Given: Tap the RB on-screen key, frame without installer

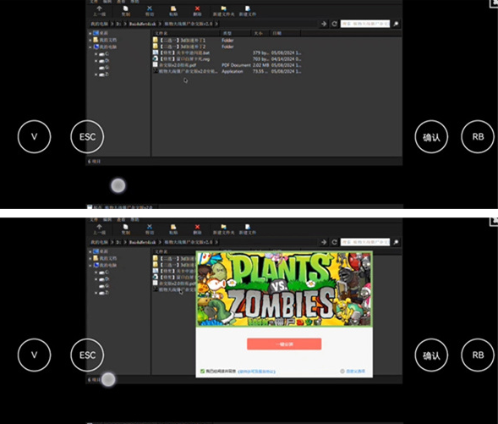Looking at the screenshot, I should [478, 136].
